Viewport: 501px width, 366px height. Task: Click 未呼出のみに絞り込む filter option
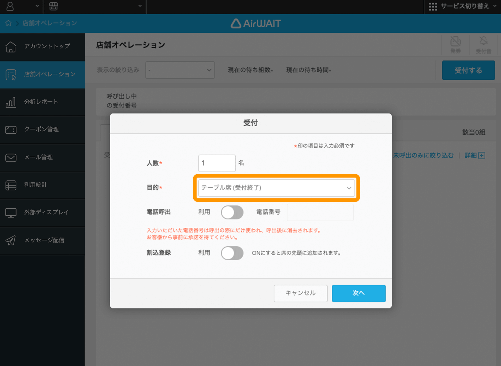[x=423, y=155]
